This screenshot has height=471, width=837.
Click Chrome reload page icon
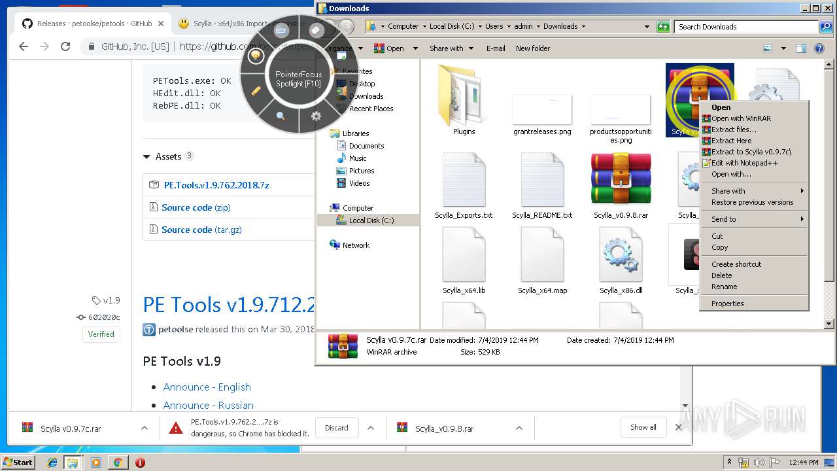(65, 46)
